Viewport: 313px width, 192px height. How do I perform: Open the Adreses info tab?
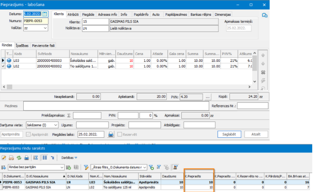coord(107,14)
